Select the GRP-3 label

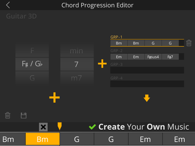pos(116,65)
